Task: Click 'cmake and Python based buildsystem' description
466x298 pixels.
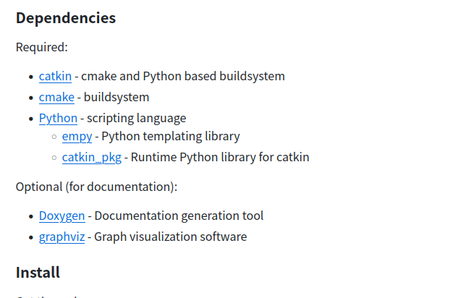Action: 183,77
